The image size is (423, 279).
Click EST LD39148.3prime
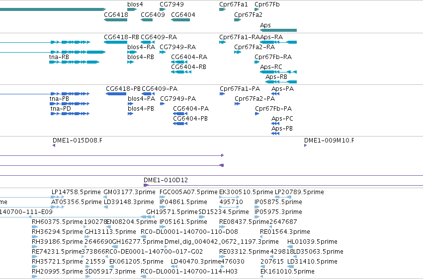click(129, 202)
